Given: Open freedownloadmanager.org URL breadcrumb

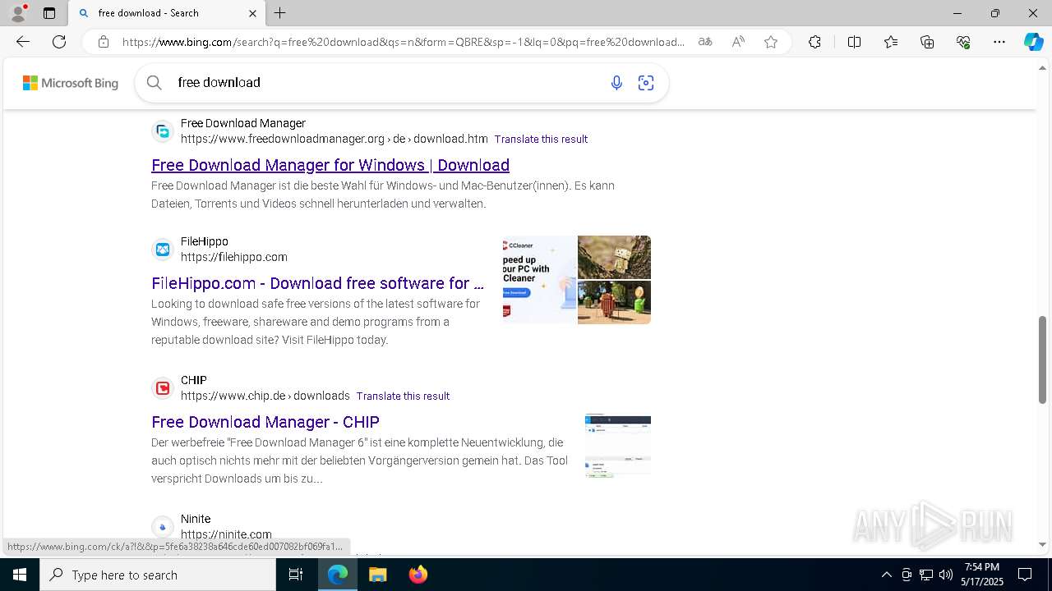Looking at the screenshot, I should click(x=335, y=139).
